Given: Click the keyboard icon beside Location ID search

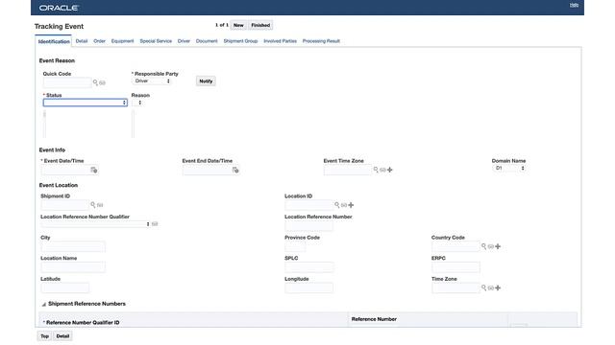Looking at the screenshot, I should point(344,205).
